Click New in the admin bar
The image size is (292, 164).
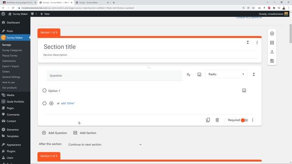tap(45, 14)
